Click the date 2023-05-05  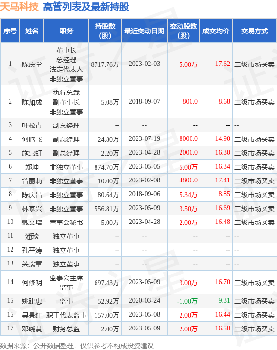coord(144,166)
